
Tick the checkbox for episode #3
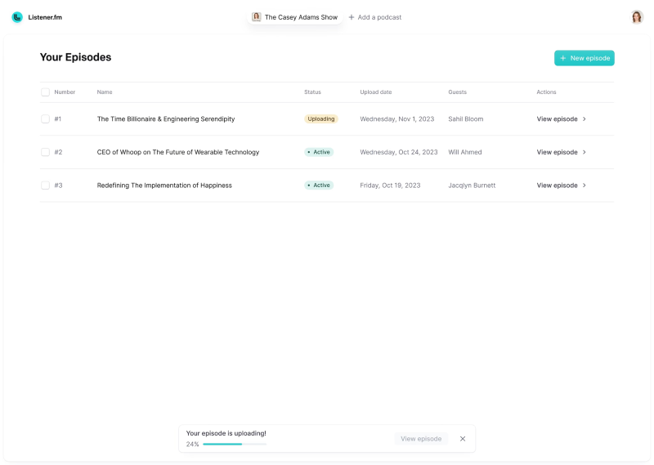(x=45, y=186)
